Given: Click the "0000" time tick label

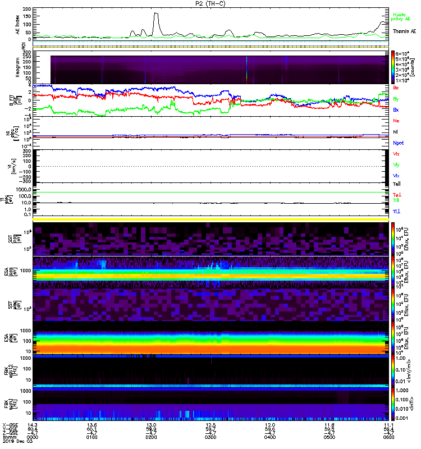Looking at the screenshot, I should tap(33, 437).
